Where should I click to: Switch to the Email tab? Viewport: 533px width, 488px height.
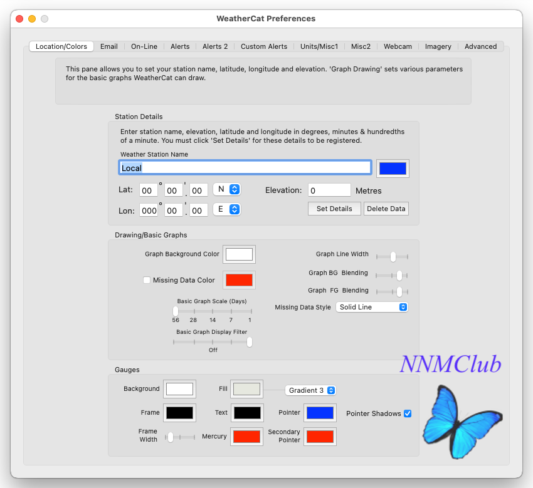(x=108, y=46)
